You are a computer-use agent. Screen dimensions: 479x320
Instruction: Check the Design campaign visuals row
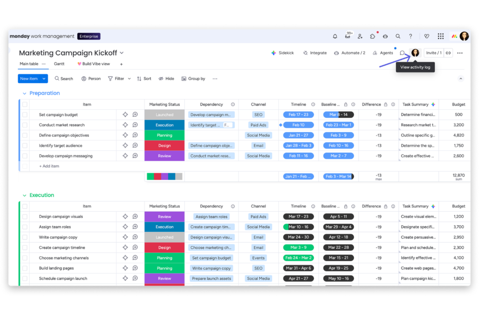coord(25,216)
